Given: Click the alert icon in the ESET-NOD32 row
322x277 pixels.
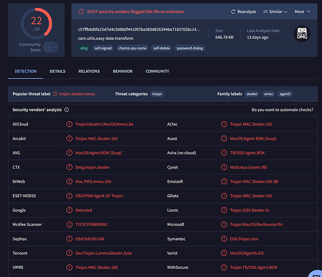Looking at the screenshot, I should tap(69, 196).
